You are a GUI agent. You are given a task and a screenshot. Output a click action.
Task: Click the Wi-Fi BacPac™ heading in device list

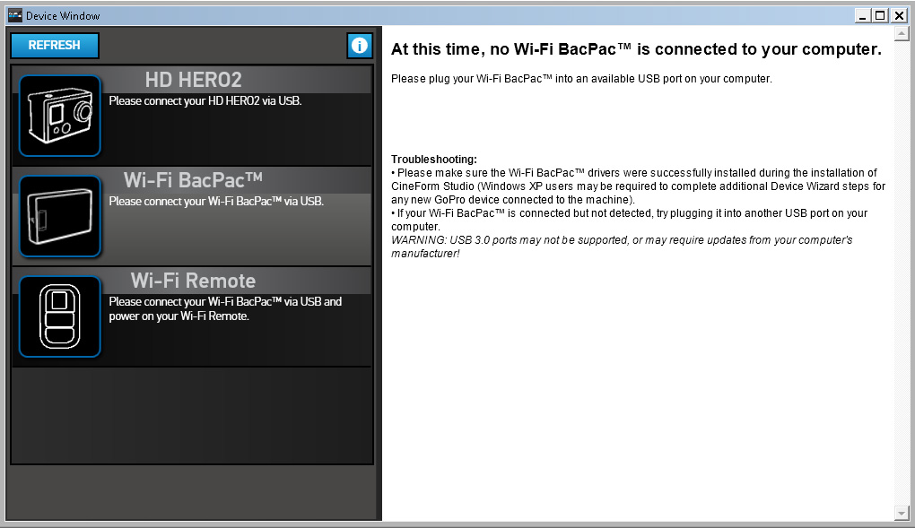[193, 179]
